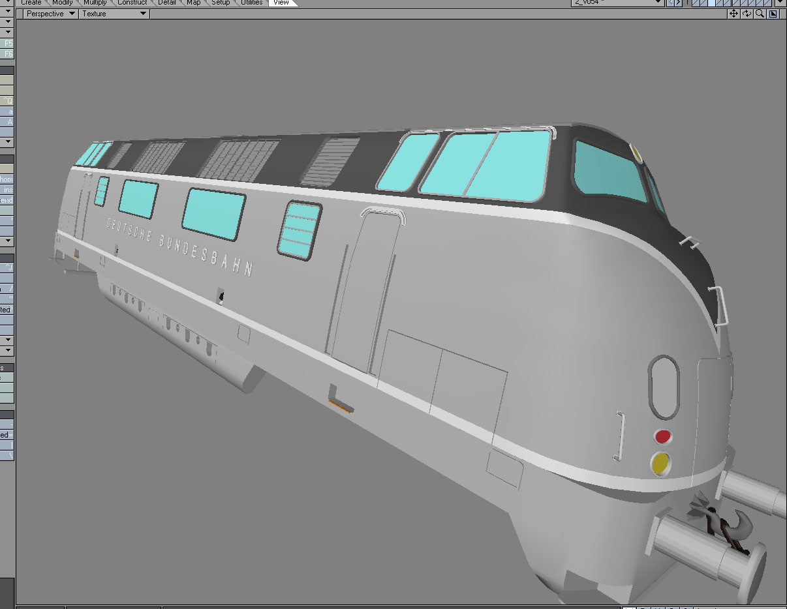
Task: Open the Setup tab
Action: (221, 3)
